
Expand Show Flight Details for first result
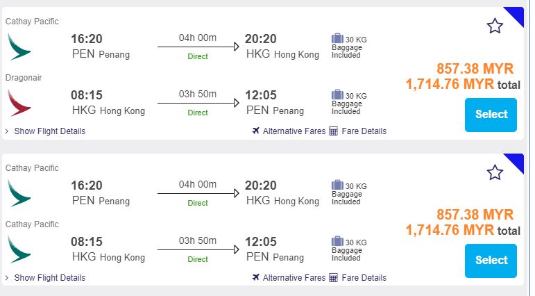[49, 131]
